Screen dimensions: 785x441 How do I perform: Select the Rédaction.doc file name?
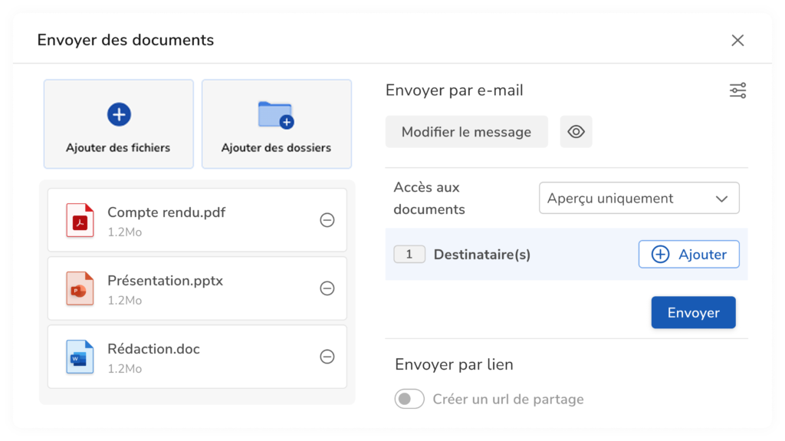coord(153,349)
